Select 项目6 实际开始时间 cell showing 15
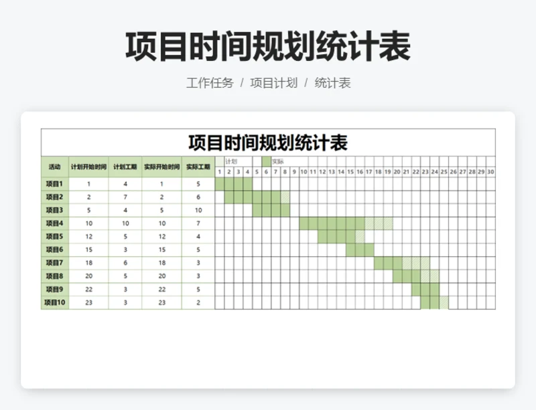The width and height of the screenshot is (536, 410). point(161,249)
